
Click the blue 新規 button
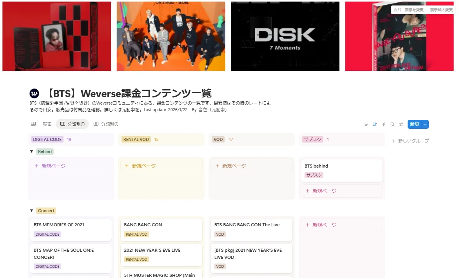point(414,124)
